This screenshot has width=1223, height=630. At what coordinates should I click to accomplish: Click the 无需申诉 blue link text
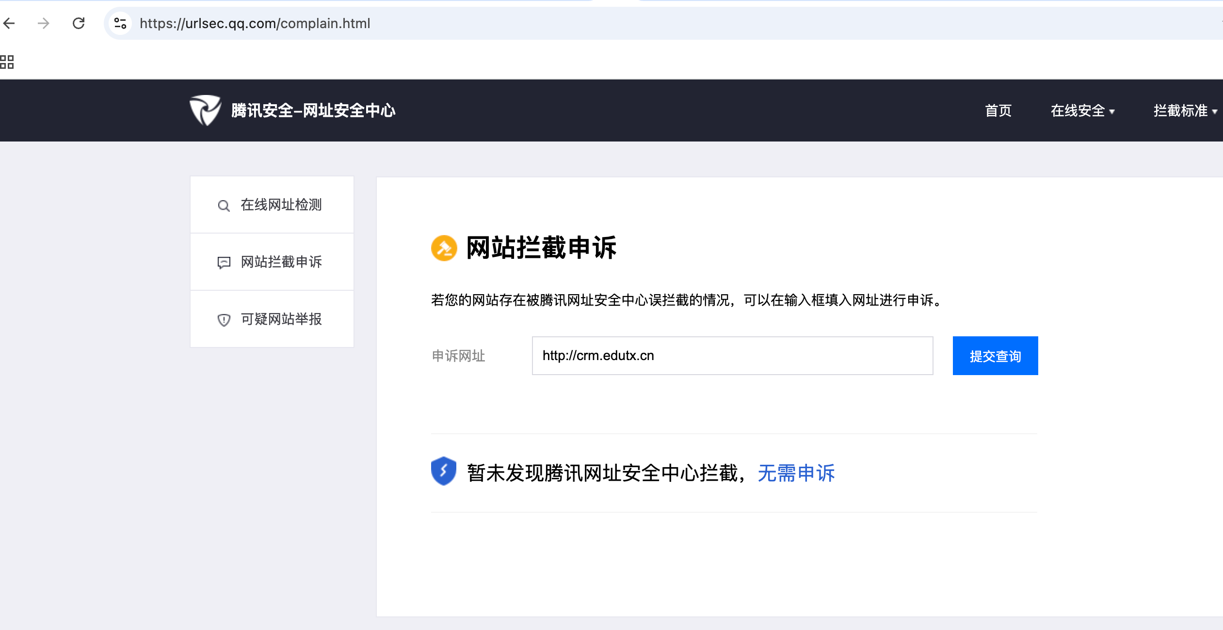796,473
